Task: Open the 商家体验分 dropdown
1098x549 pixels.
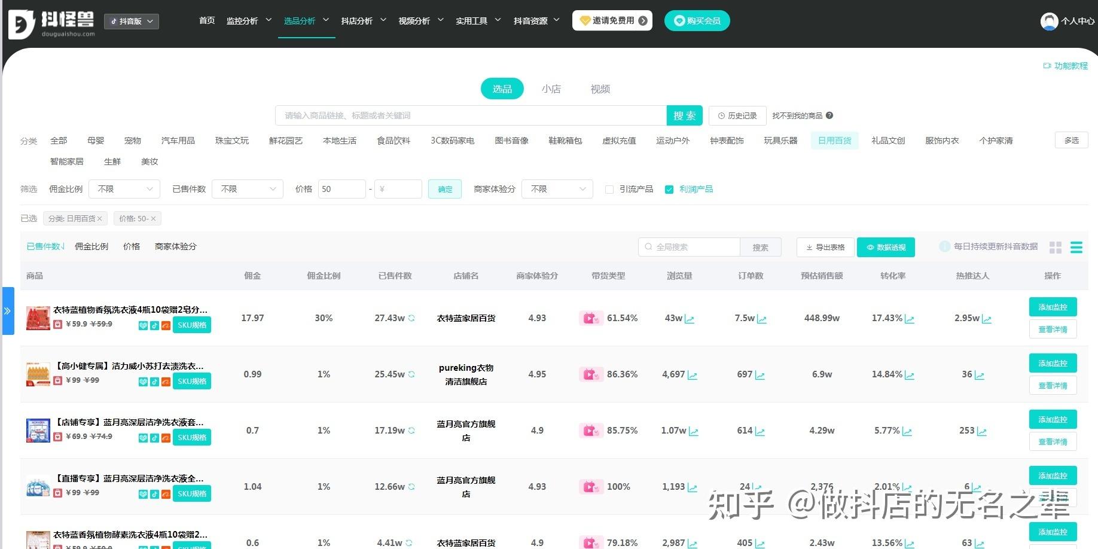Action: pyautogui.click(x=557, y=189)
